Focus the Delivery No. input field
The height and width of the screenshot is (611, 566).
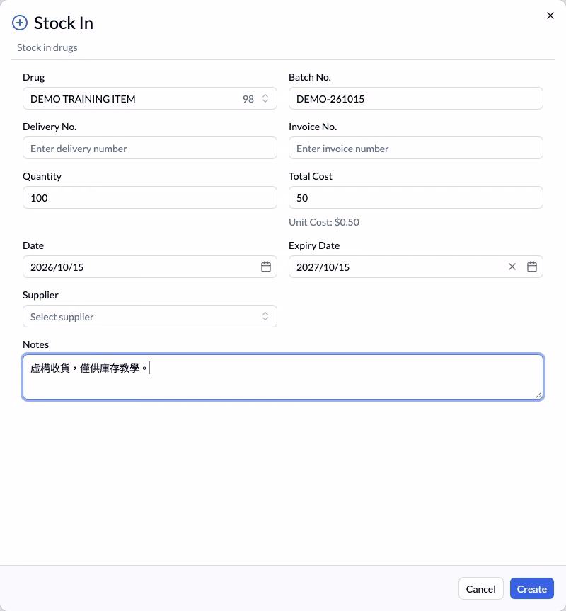click(150, 148)
